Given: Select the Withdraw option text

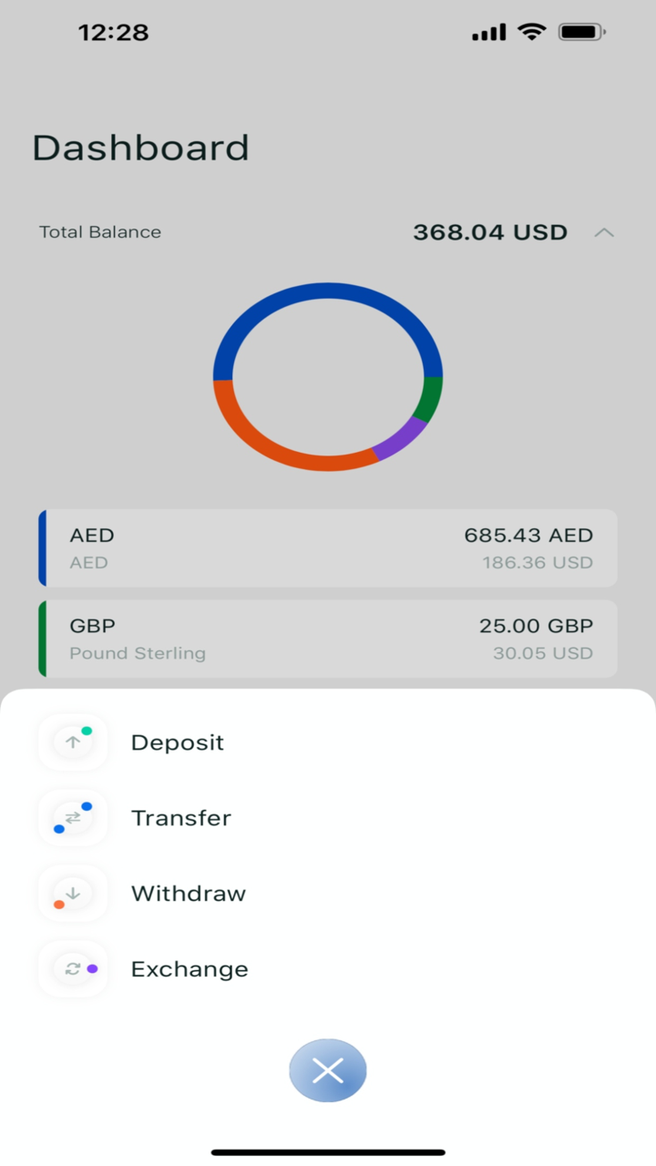Looking at the screenshot, I should (x=189, y=894).
